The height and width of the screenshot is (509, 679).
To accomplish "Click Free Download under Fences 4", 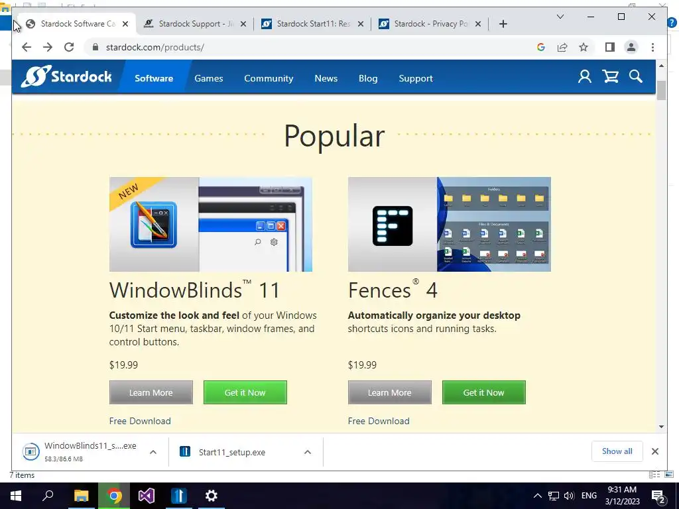I will pyautogui.click(x=379, y=421).
